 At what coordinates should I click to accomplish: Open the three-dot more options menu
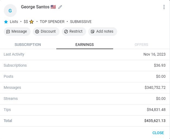(x=164, y=7)
